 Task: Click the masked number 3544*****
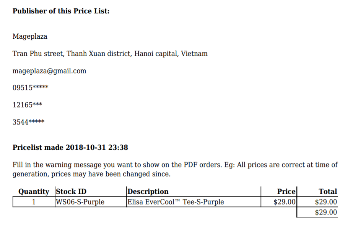tap(28, 122)
